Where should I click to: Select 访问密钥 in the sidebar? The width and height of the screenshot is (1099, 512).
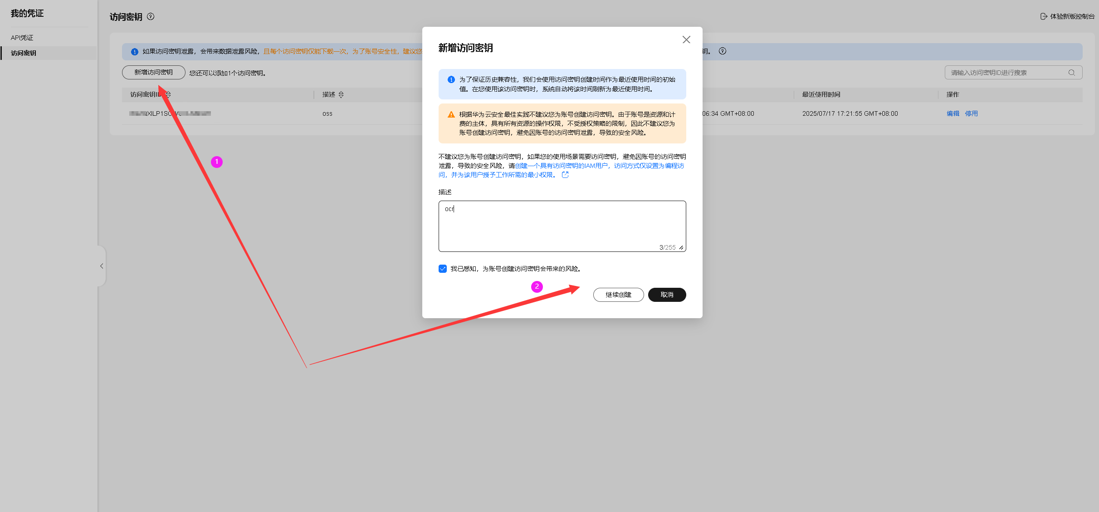coord(24,53)
